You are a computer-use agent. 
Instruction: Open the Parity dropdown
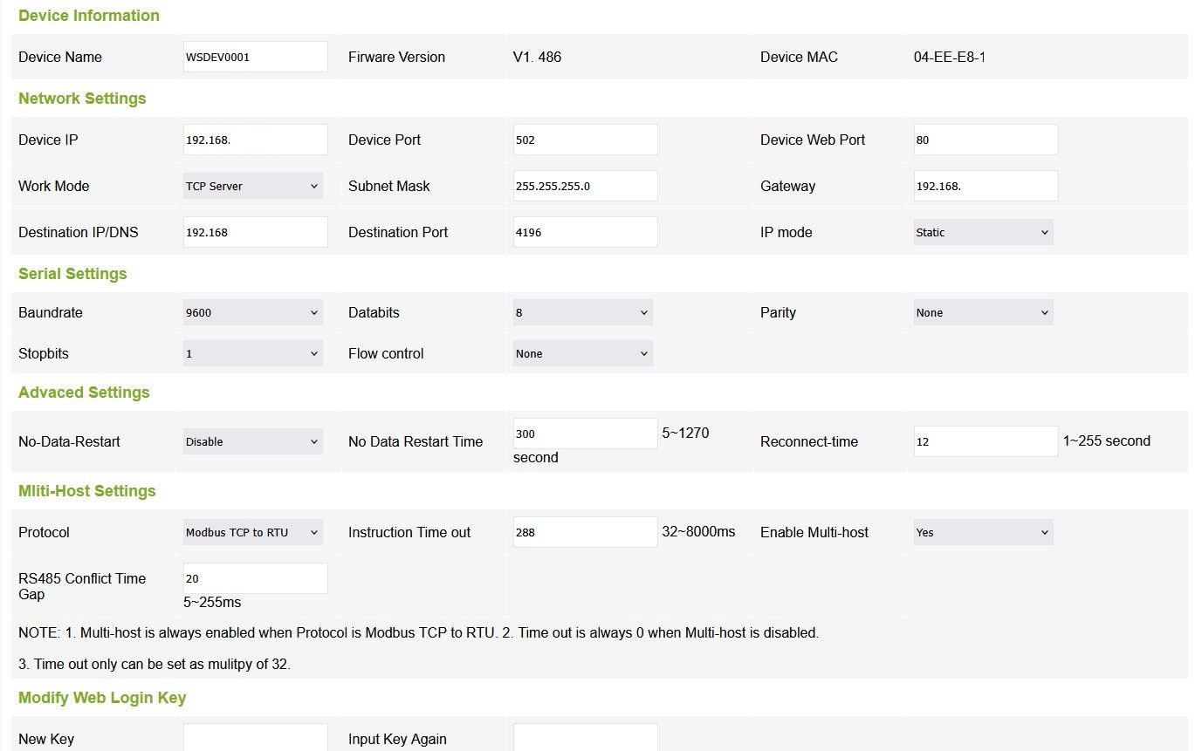click(982, 312)
